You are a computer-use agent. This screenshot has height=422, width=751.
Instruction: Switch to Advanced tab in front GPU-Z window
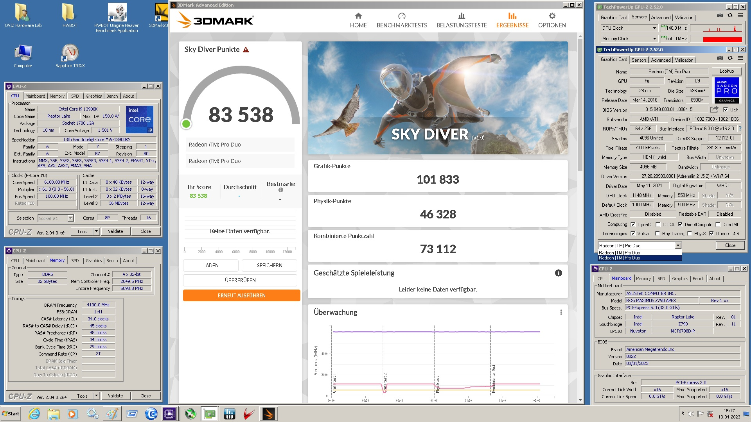pos(661,60)
